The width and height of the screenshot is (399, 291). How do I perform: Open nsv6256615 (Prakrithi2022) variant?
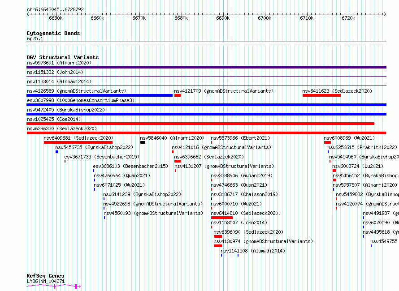pos(362,147)
